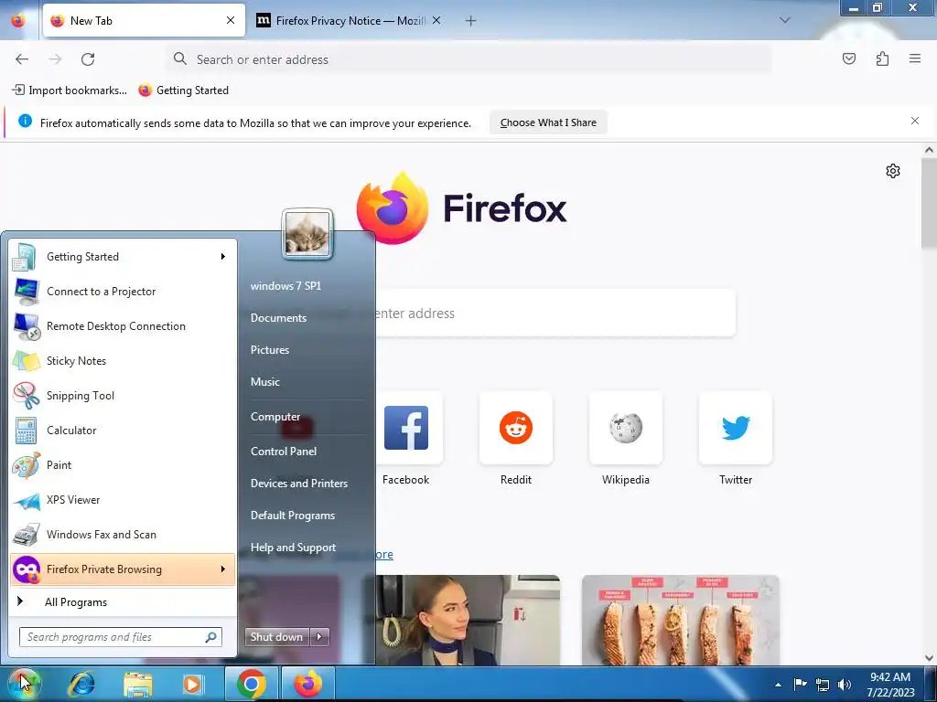Launch the Snipping Tool
This screenshot has width=937, height=702.
[x=123, y=395]
